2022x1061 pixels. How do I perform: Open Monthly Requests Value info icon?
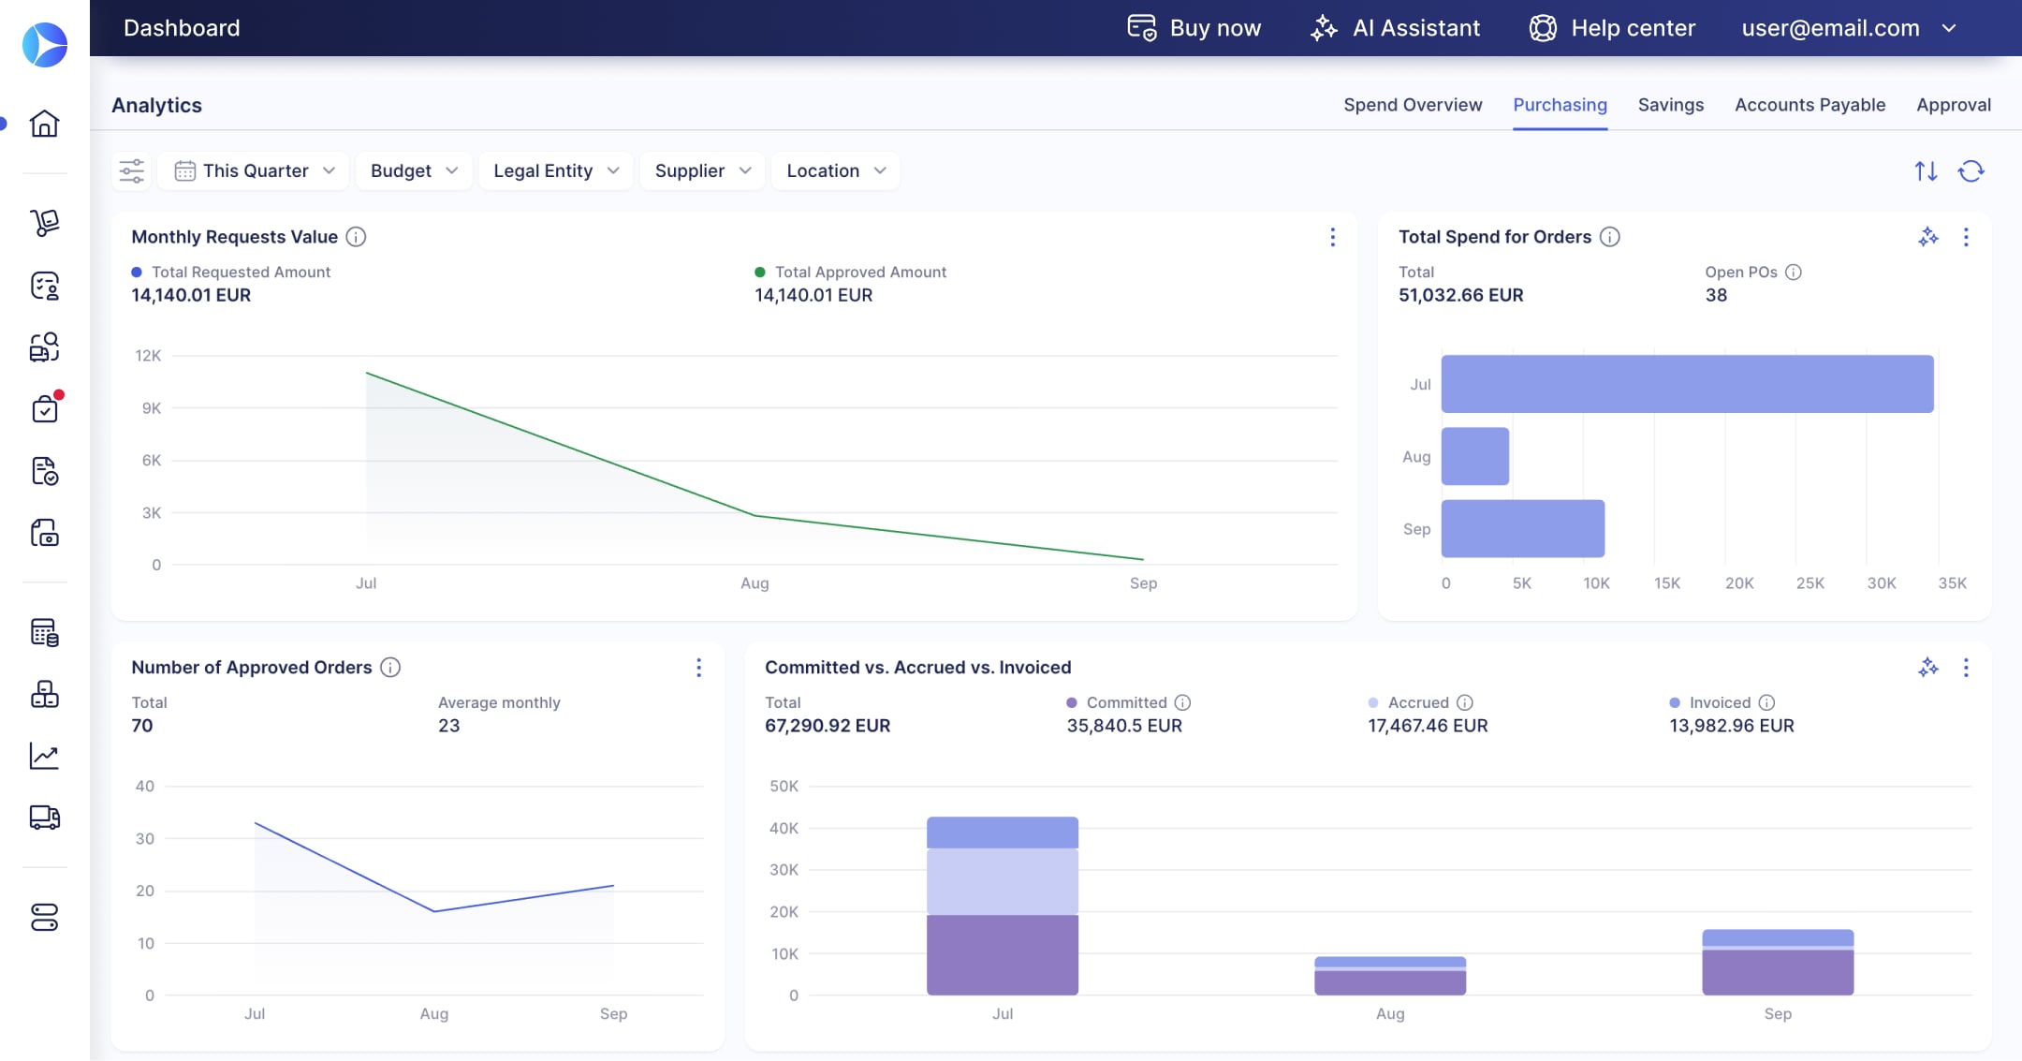click(356, 237)
